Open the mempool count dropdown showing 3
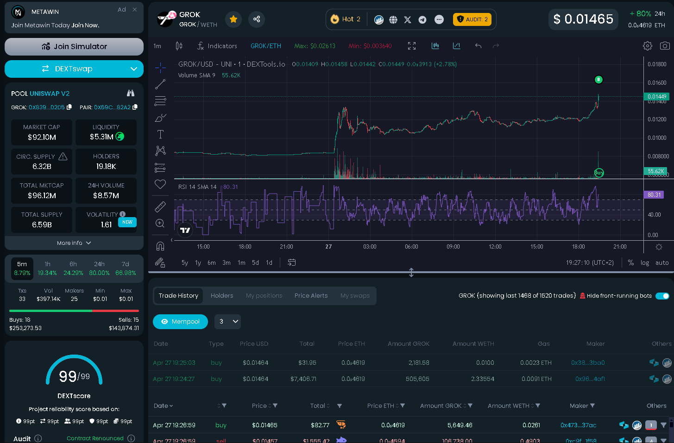Image resolution: width=674 pixels, height=443 pixels. pos(227,321)
